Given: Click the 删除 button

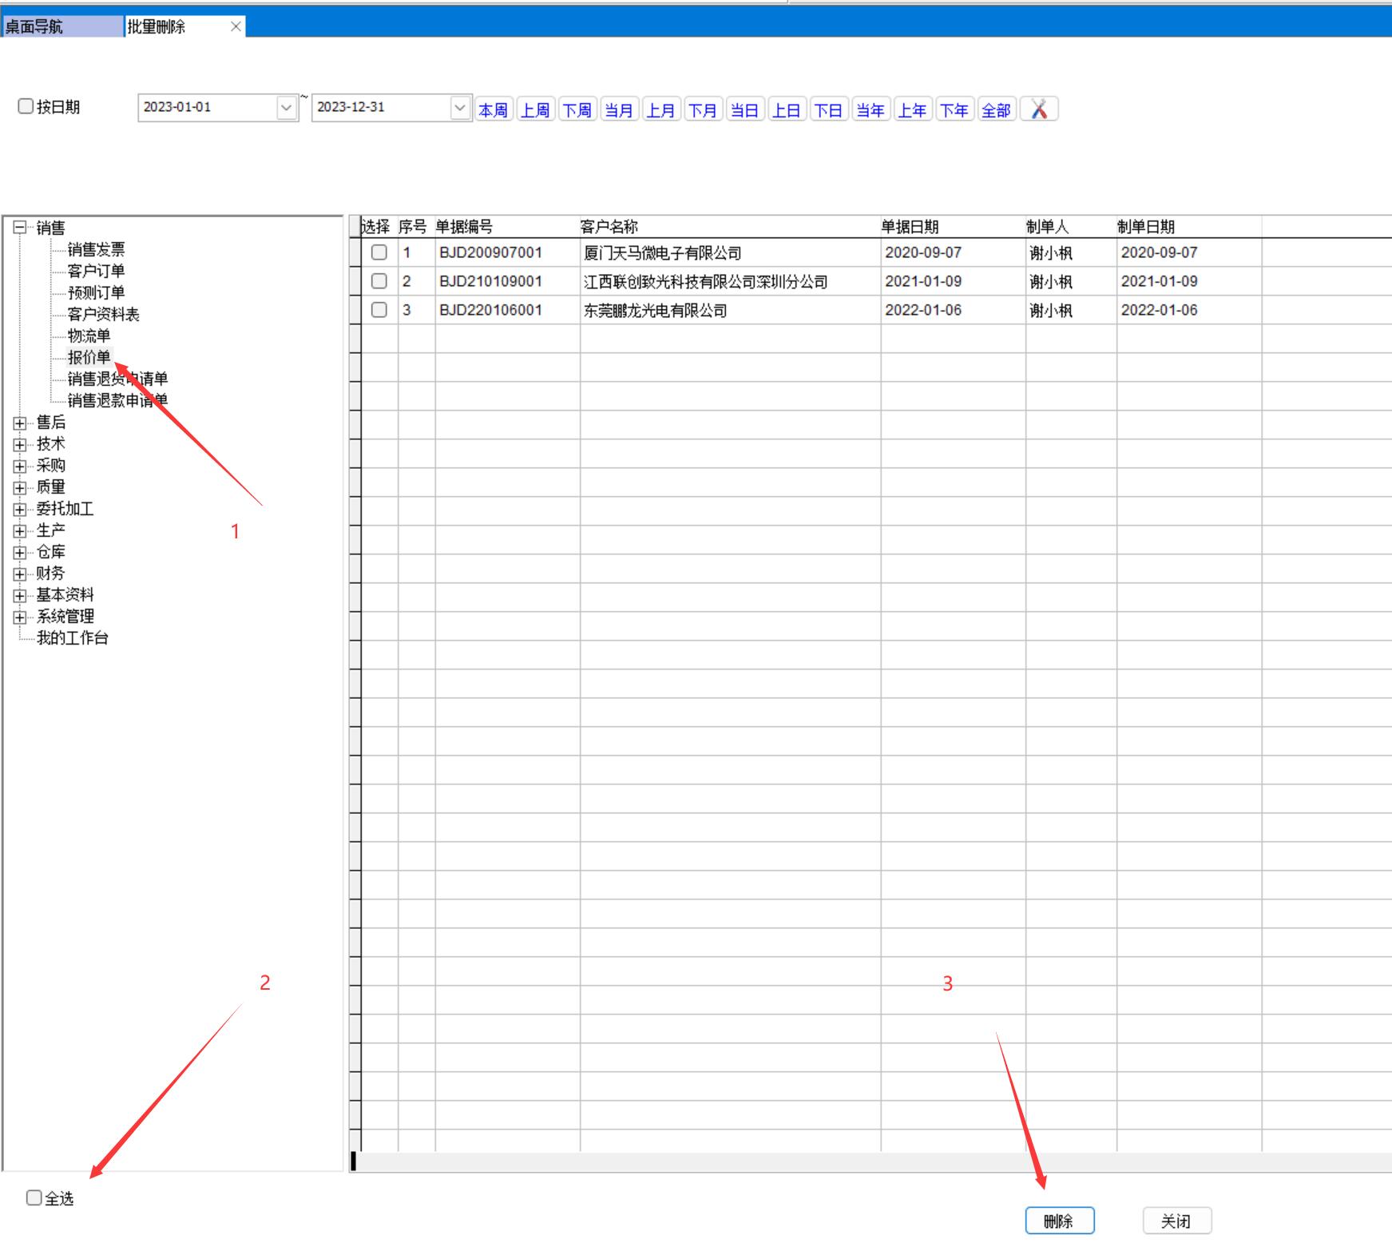Looking at the screenshot, I should tap(1059, 1221).
